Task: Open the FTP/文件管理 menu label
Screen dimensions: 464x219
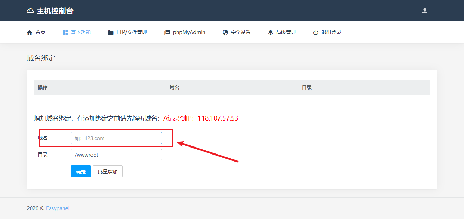Action: [x=132, y=32]
